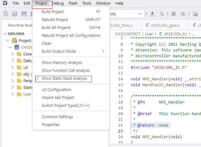Collapse the EXPLORER section

(x=5, y=34)
